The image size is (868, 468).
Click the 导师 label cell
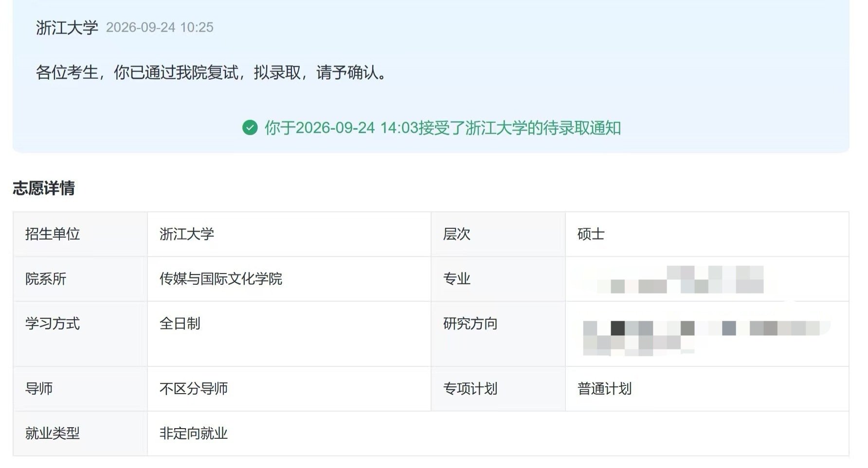(80, 389)
